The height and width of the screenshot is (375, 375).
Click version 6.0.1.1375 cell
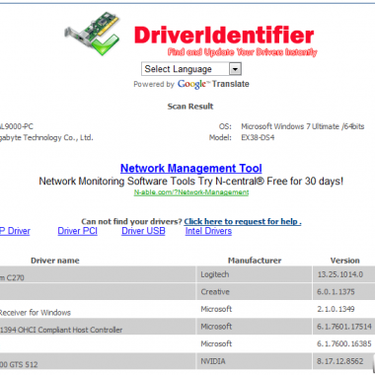click(x=343, y=292)
